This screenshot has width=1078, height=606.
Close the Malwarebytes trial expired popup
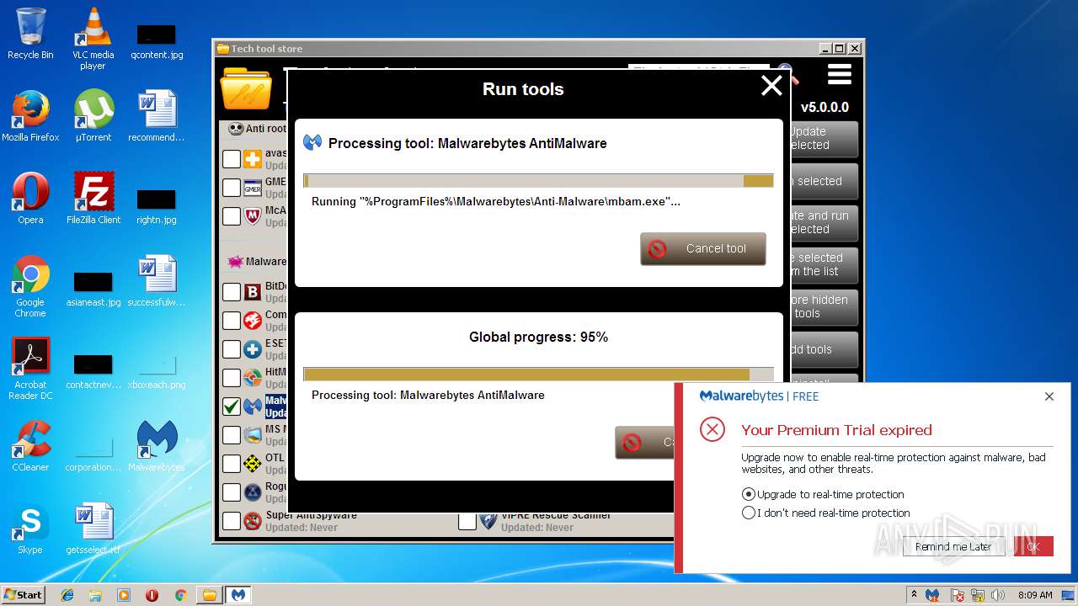(1049, 396)
